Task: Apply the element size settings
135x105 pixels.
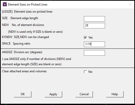Action: tap(53, 94)
